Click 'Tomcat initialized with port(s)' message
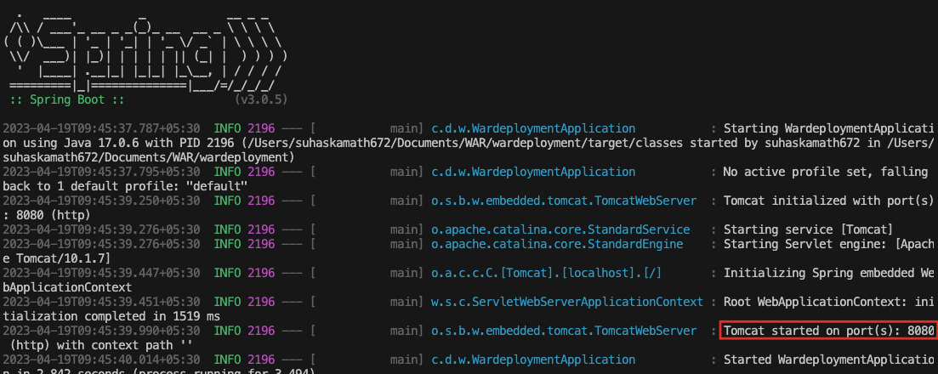This screenshot has height=374, width=938. [828, 201]
